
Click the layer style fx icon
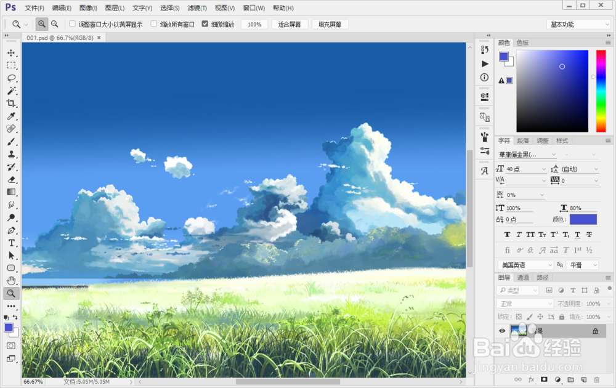coord(531,380)
